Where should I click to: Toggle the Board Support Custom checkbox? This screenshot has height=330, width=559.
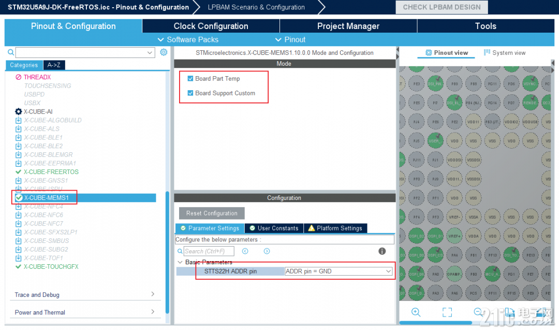(190, 93)
